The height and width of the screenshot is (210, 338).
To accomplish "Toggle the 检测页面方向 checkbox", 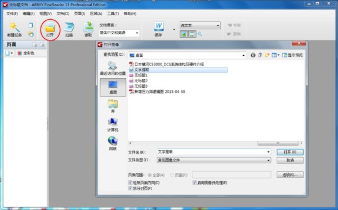I will [x=130, y=182].
